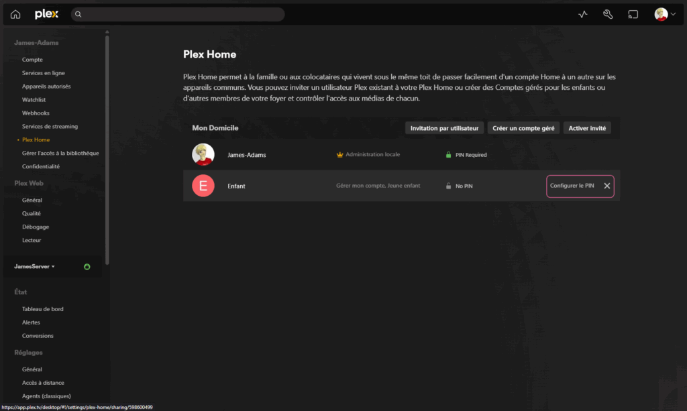687x411 pixels.
Task: Open Plex Web Général settings
Action: (x=32, y=200)
